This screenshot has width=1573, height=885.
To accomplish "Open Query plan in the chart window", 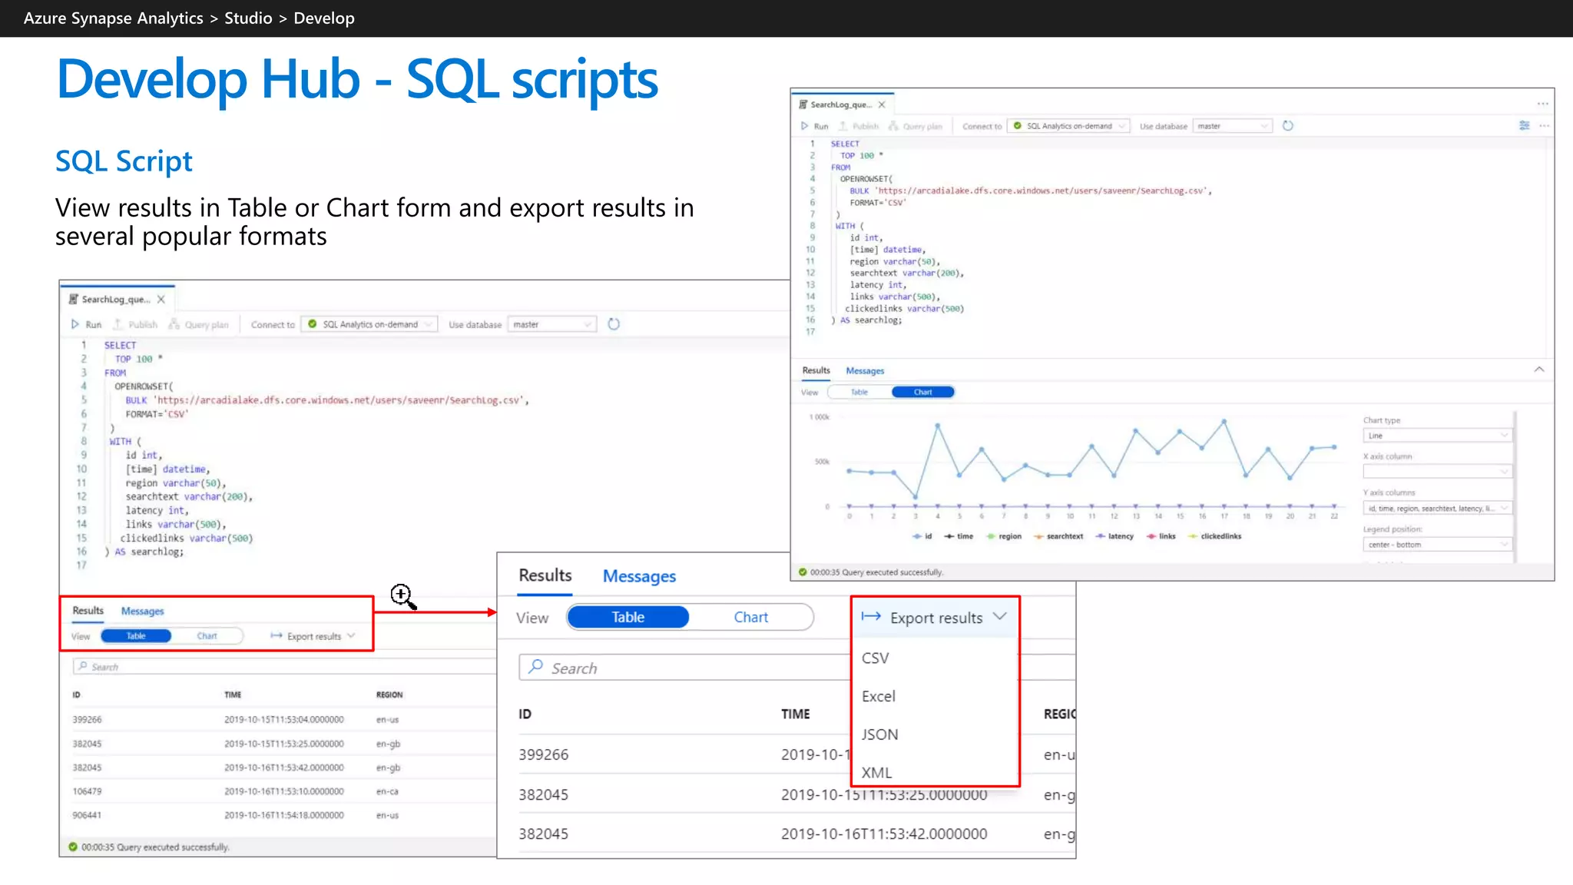I will tap(916, 126).
